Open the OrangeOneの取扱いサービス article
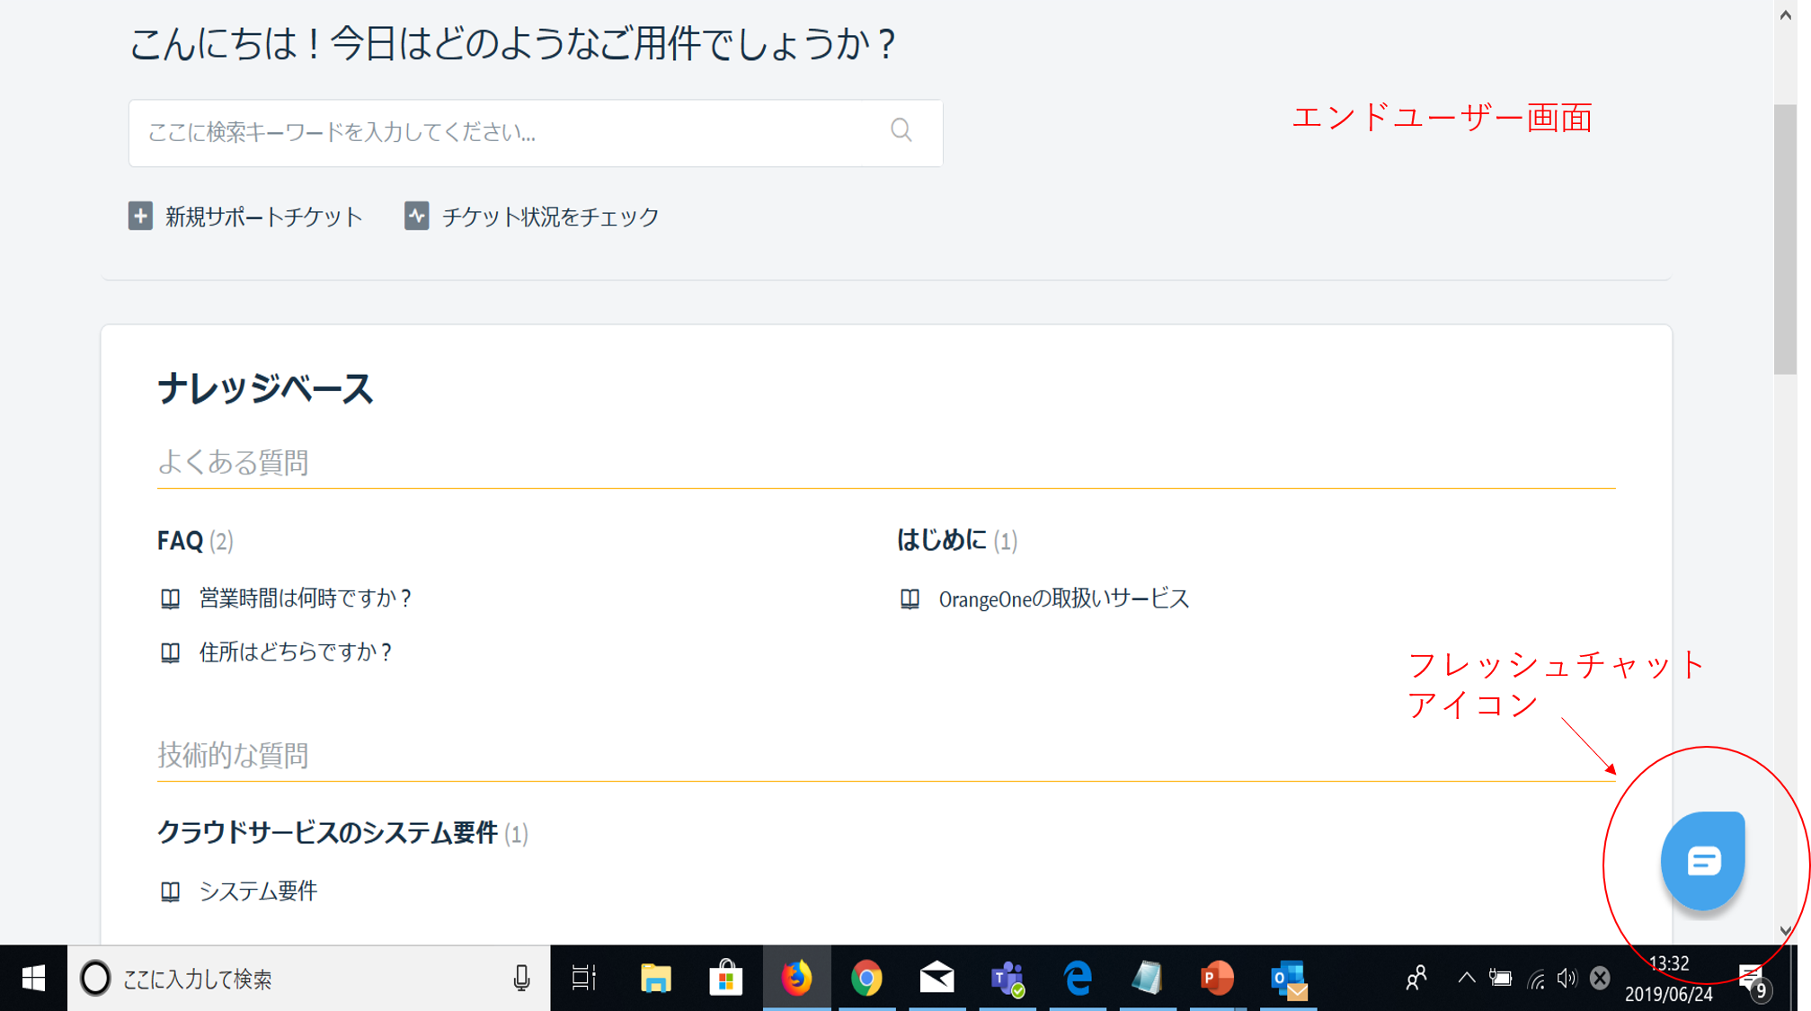 point(1062,598)
